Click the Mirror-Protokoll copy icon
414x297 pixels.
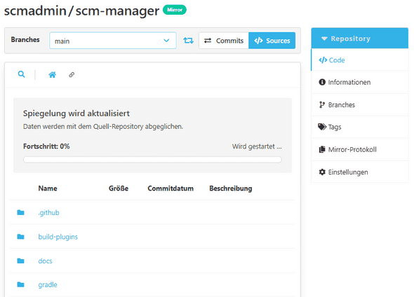tap(322, 149)
